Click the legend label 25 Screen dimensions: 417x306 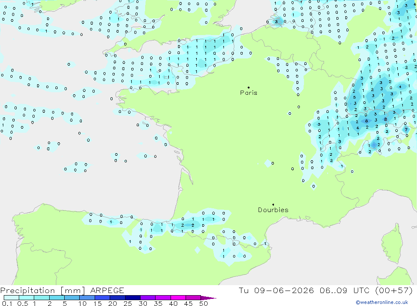pos(128,303)
